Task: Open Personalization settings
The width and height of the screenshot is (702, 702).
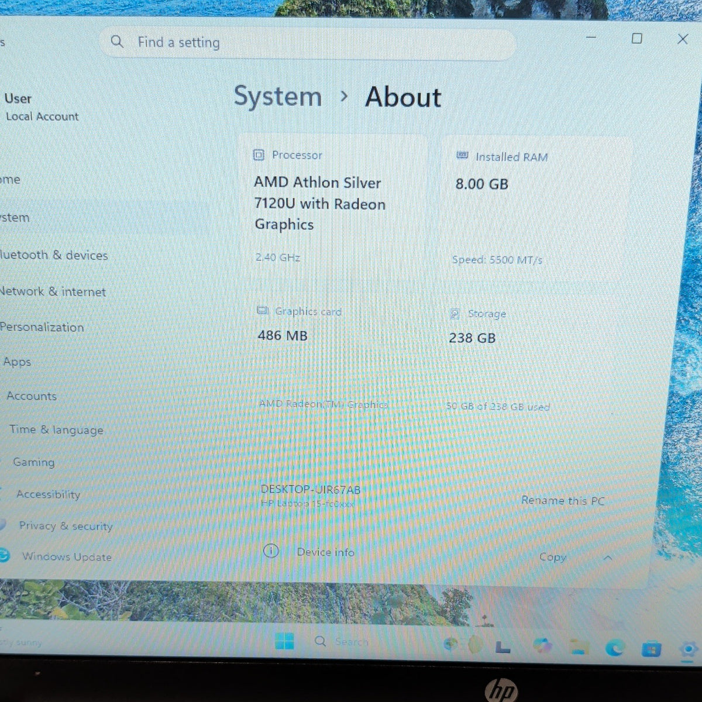Action: 42,327
